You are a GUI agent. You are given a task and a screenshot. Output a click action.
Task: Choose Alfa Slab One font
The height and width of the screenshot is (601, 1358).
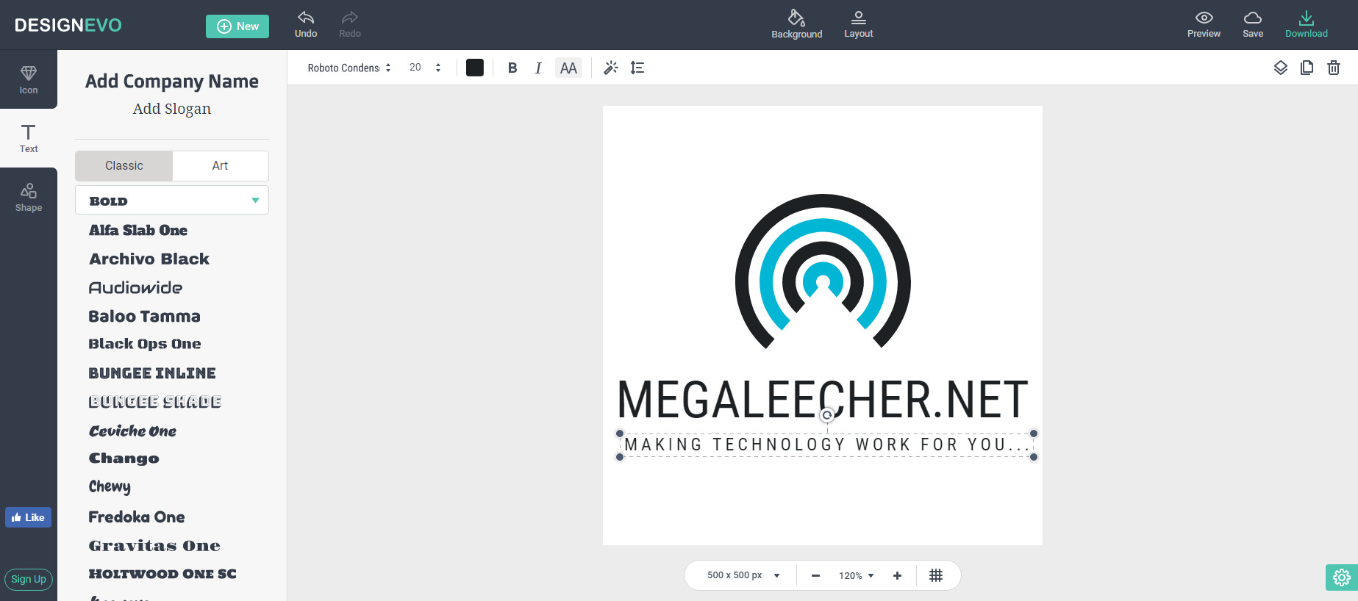click(138, 230)
